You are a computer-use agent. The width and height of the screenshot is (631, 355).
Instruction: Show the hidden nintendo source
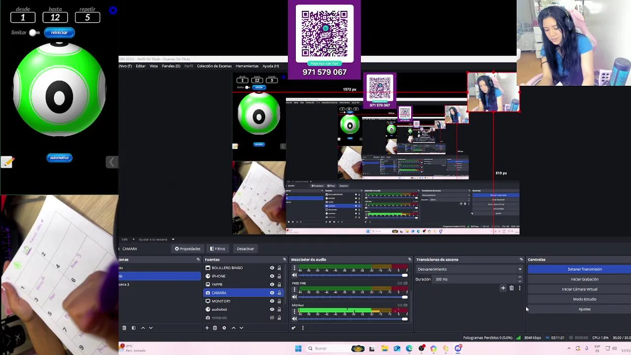pyautogui.click(x=272, y=318)
